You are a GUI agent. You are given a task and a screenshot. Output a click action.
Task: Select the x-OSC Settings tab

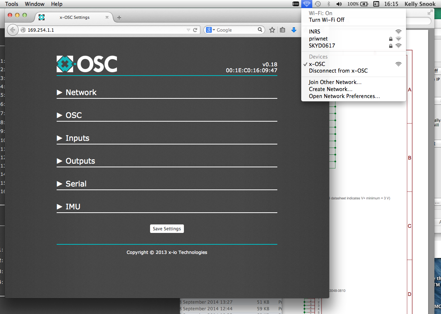(x=74, y=17)
